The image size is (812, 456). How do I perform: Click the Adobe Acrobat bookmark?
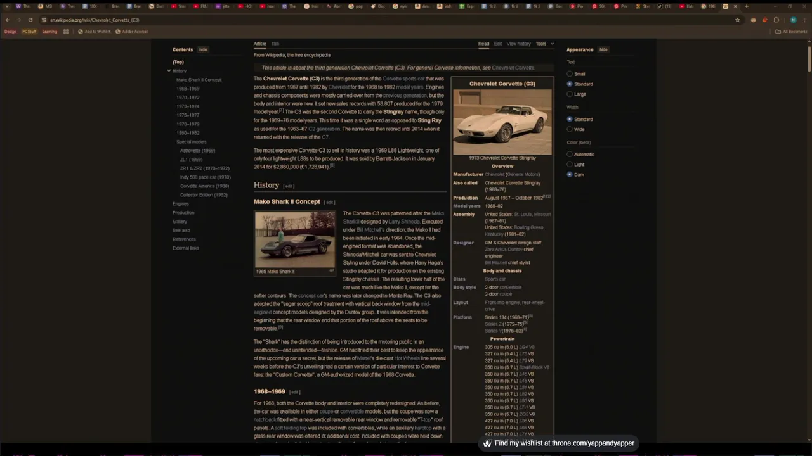click(x=131, y=31)
